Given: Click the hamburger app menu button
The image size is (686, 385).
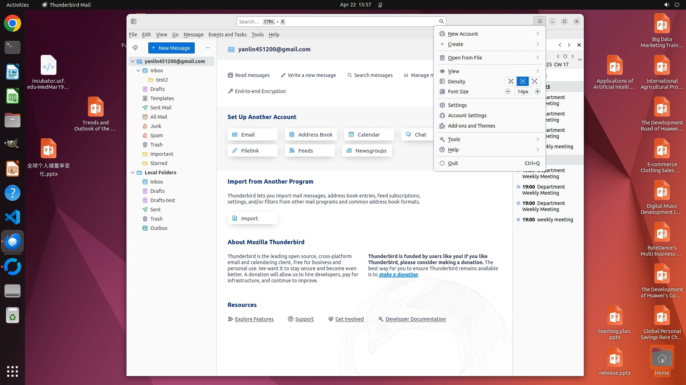Looking at the screenshot, I should (540, 21).
